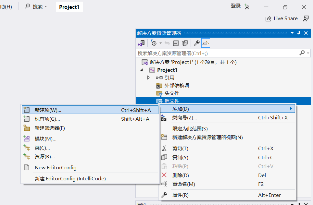Click the Properties wrench in Solution Explorer toolbar
313x205 pixels.
[197, 43]
